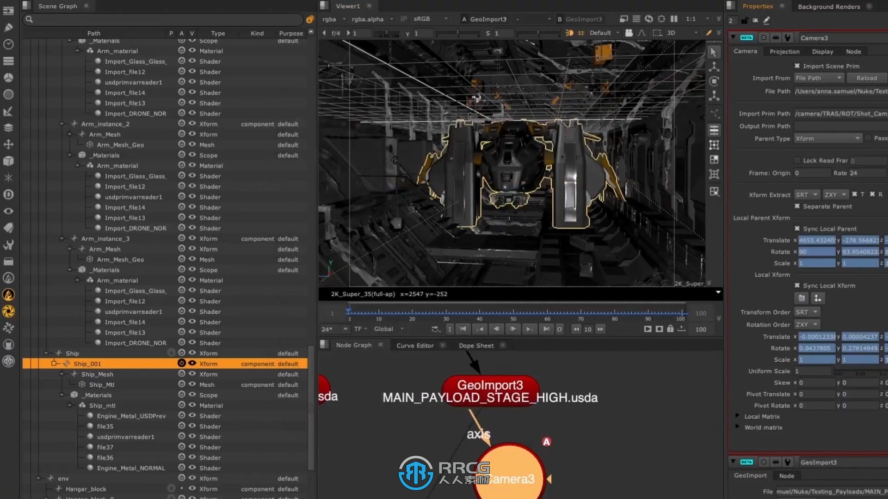888x499 pixels.
Task: Enable Sync Local Parent checkbox
Action: pos(798,229)
